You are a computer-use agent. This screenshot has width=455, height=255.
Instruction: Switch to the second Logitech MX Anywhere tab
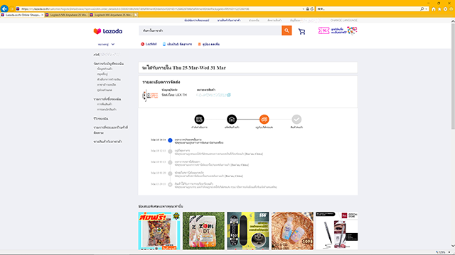(x=67, y=15)
